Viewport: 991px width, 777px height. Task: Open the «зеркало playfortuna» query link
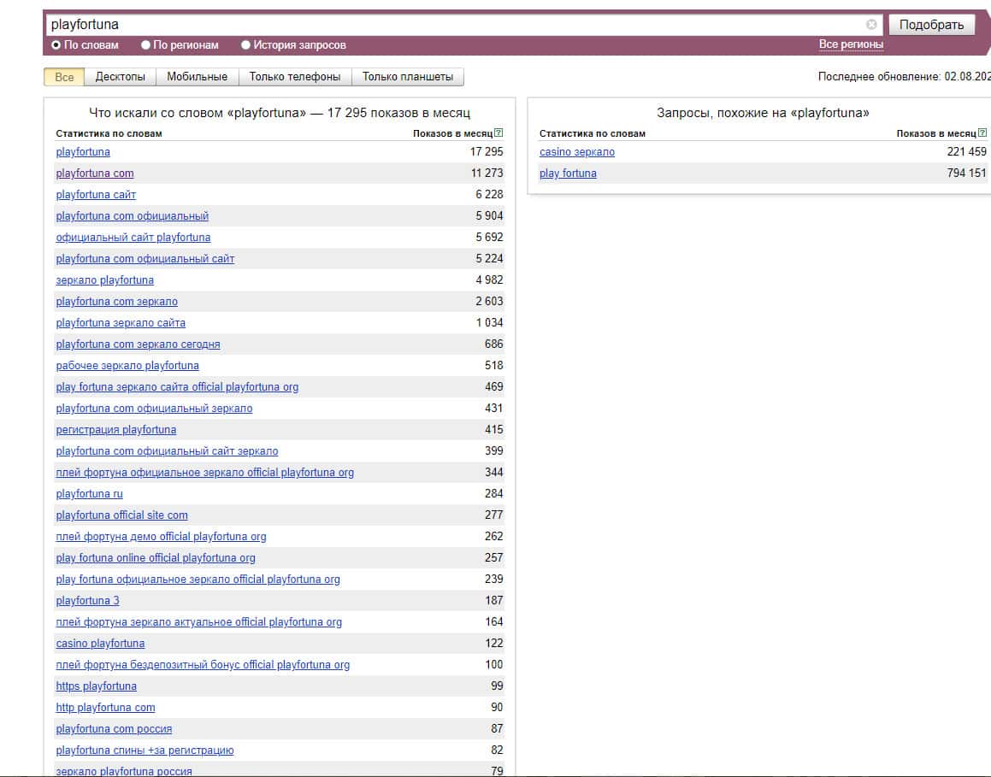click(x=105, y=280)
